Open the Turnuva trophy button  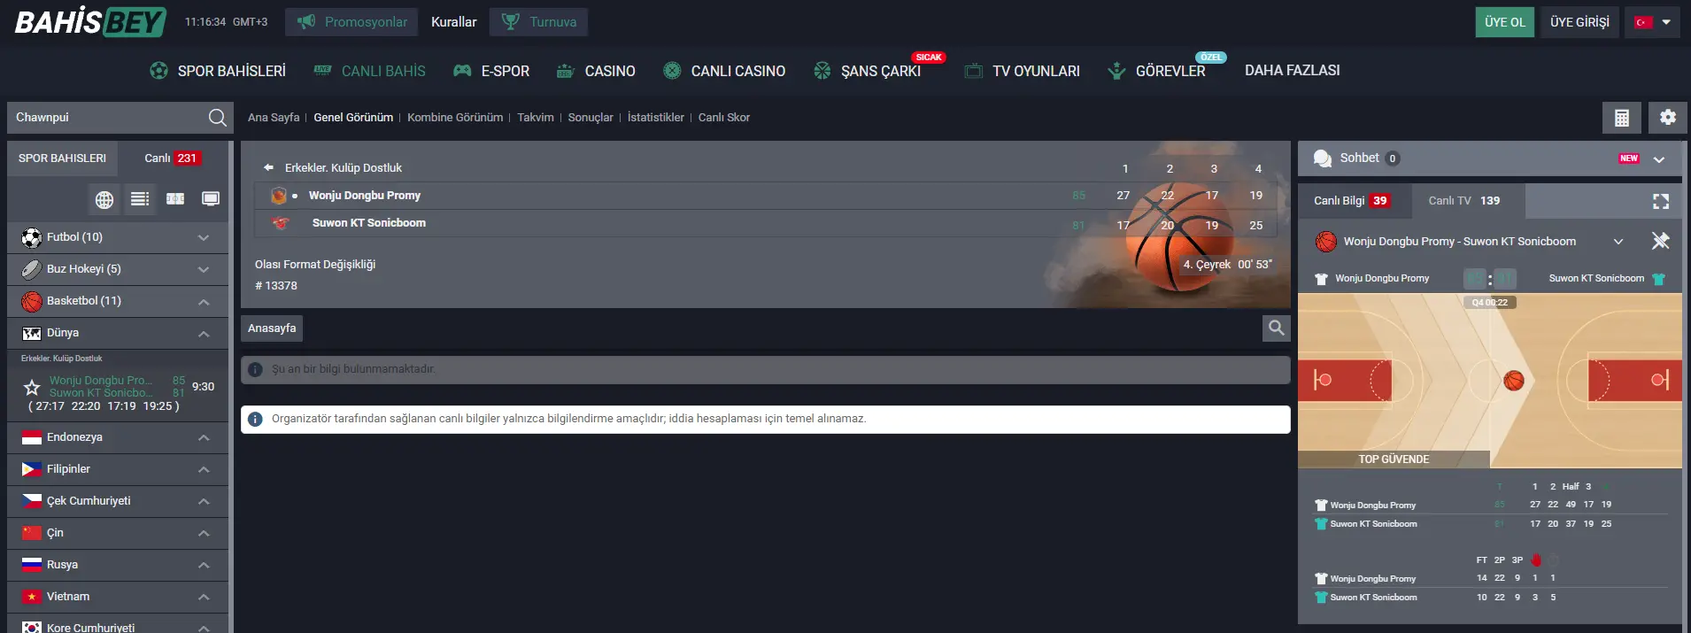[x=538, y=22]
